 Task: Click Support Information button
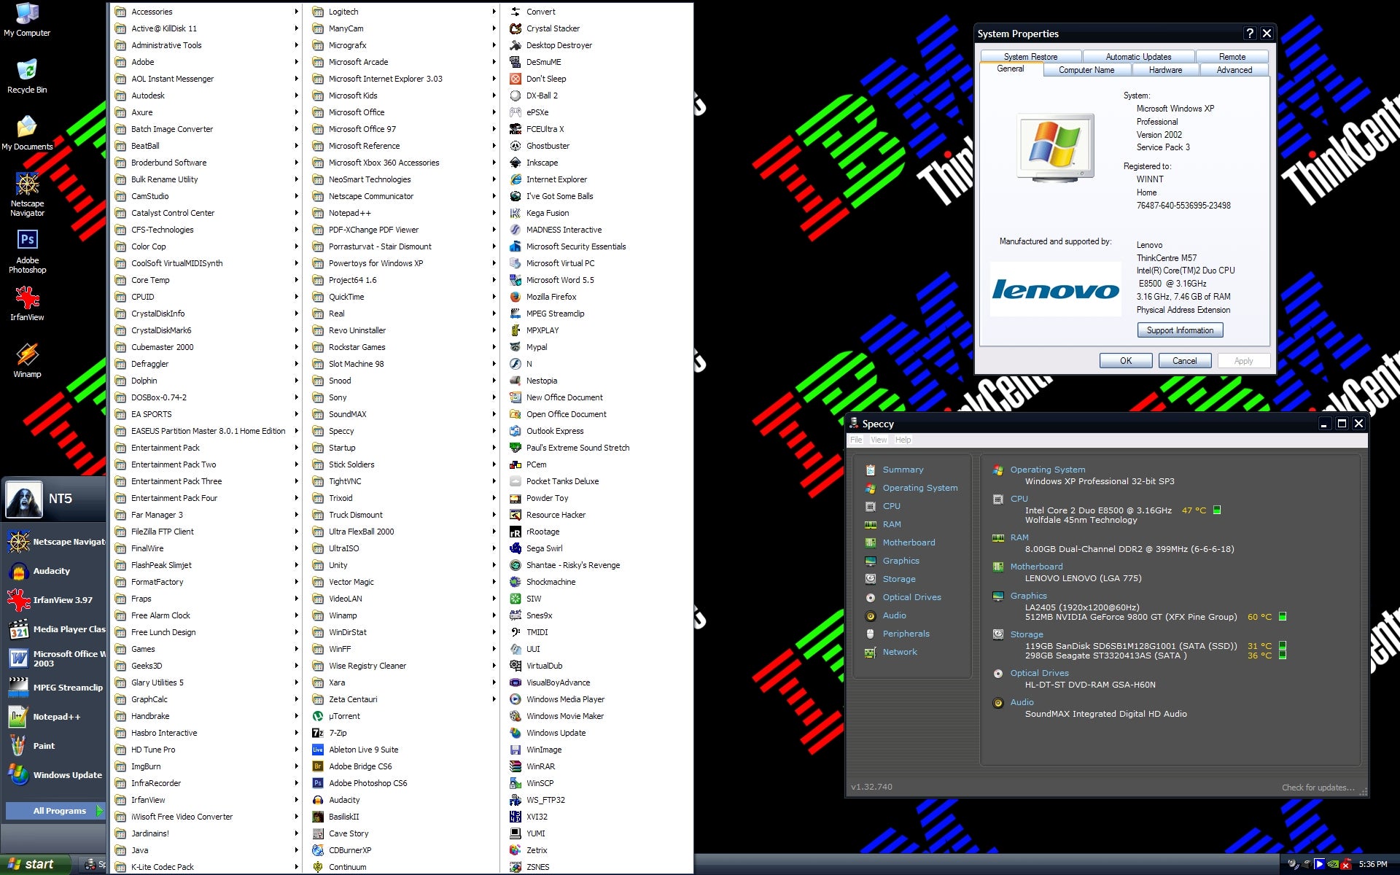click(1180, 330)
